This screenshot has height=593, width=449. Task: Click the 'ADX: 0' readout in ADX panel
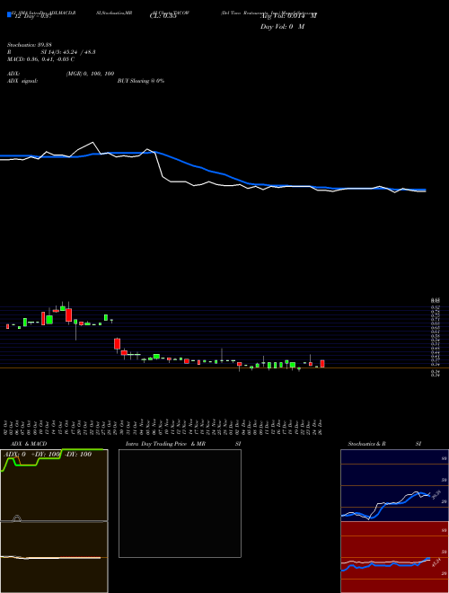[x=14, y=455]
